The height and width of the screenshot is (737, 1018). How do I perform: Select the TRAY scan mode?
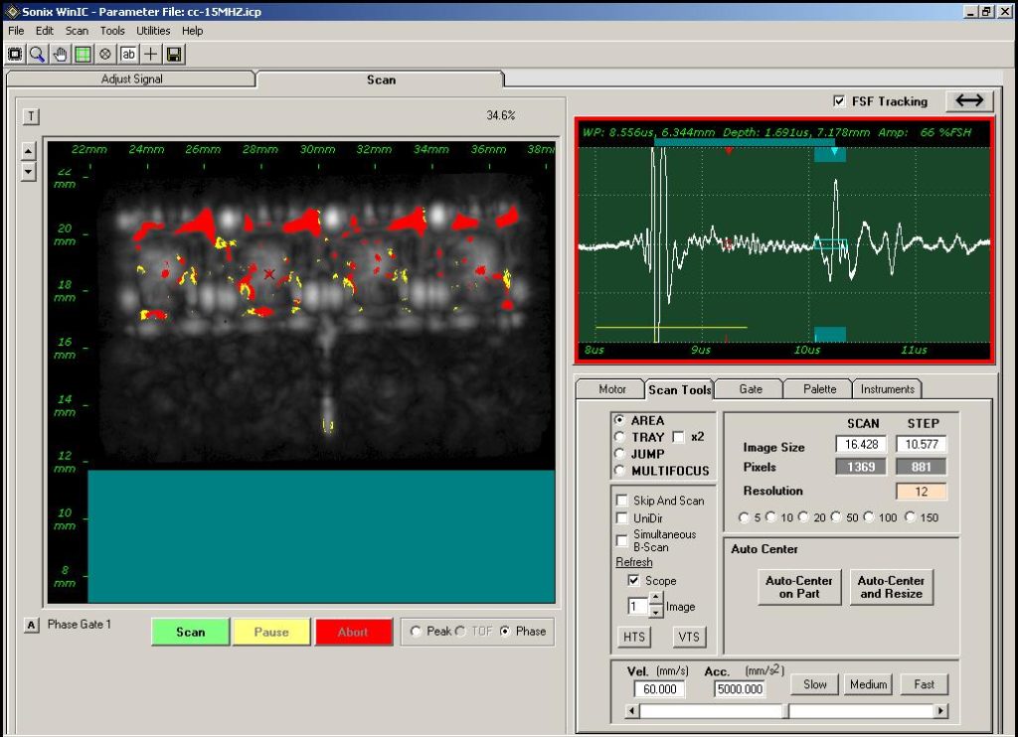coord(617,436)
